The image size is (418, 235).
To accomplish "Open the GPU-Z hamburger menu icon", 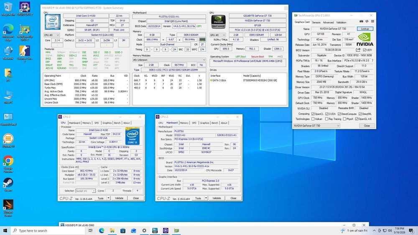I will click(372, 21).
